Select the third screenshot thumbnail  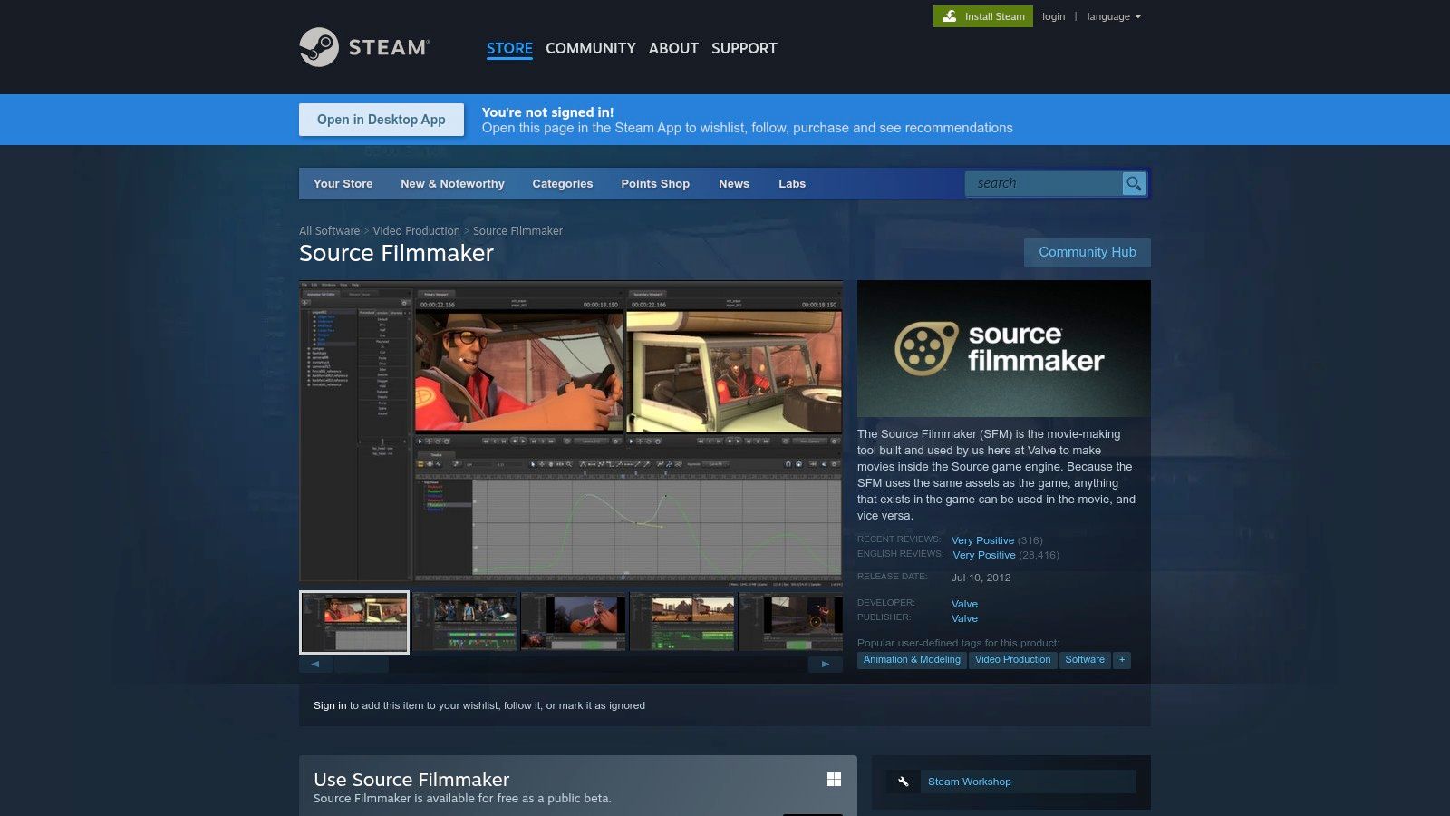pyautogui.click(x=573, y=622)
